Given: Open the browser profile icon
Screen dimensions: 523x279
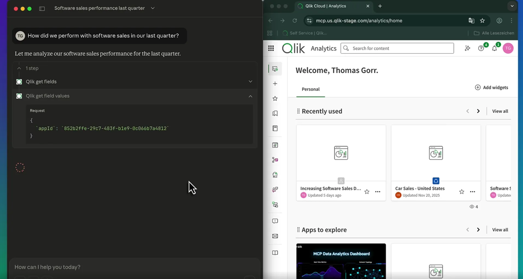Looking at the screenshot, I should pos(499,21).
